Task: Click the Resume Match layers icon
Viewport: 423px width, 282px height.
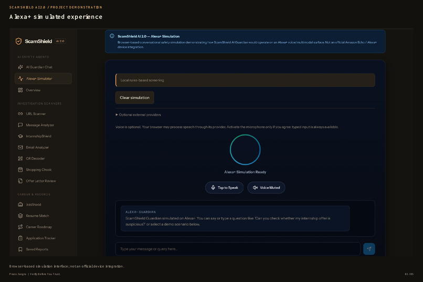Action: click(x=20, y=216)
